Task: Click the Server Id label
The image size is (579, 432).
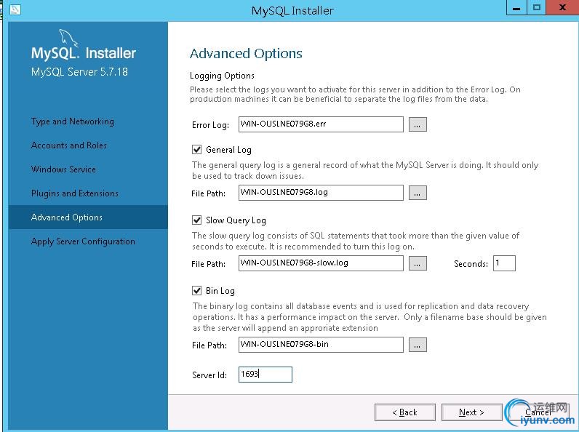Action: pyautogui.click(x=209, y=375)
